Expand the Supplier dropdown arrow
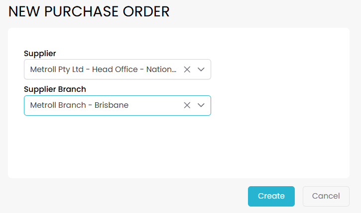This screenshot has height=213, width=361. click(201, 70)
